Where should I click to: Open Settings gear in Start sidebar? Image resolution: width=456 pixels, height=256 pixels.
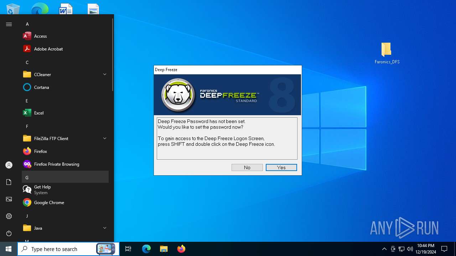click(9, 216)
